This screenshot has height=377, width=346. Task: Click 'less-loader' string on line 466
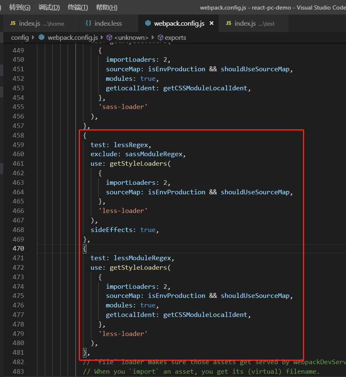pos(123,211)
